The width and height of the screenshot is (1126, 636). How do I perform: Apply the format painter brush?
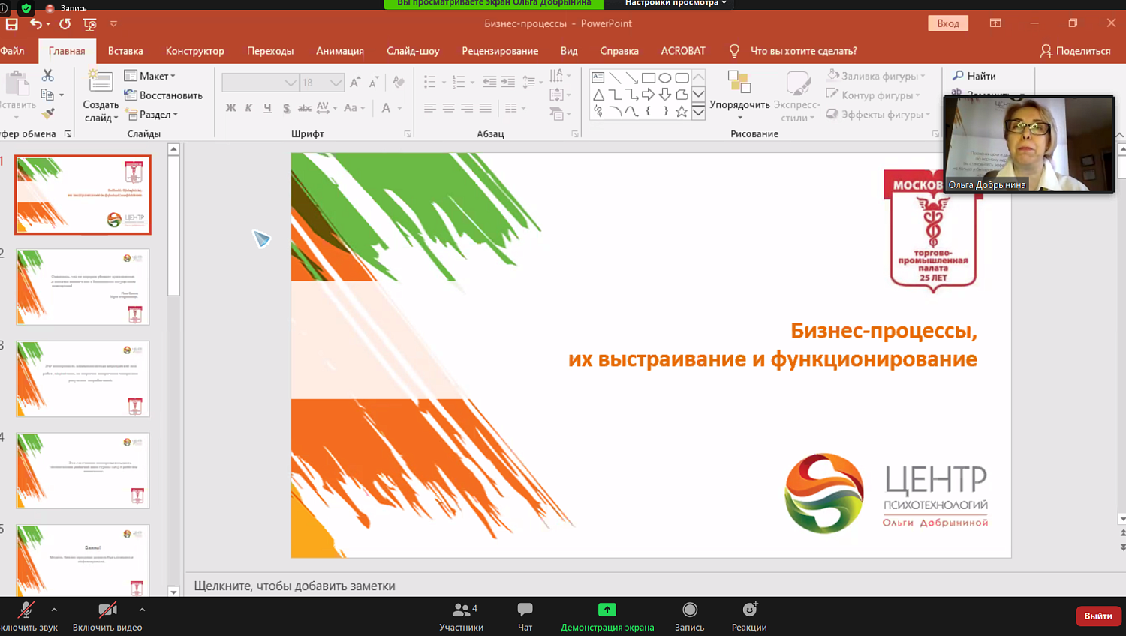click(47, 113)
